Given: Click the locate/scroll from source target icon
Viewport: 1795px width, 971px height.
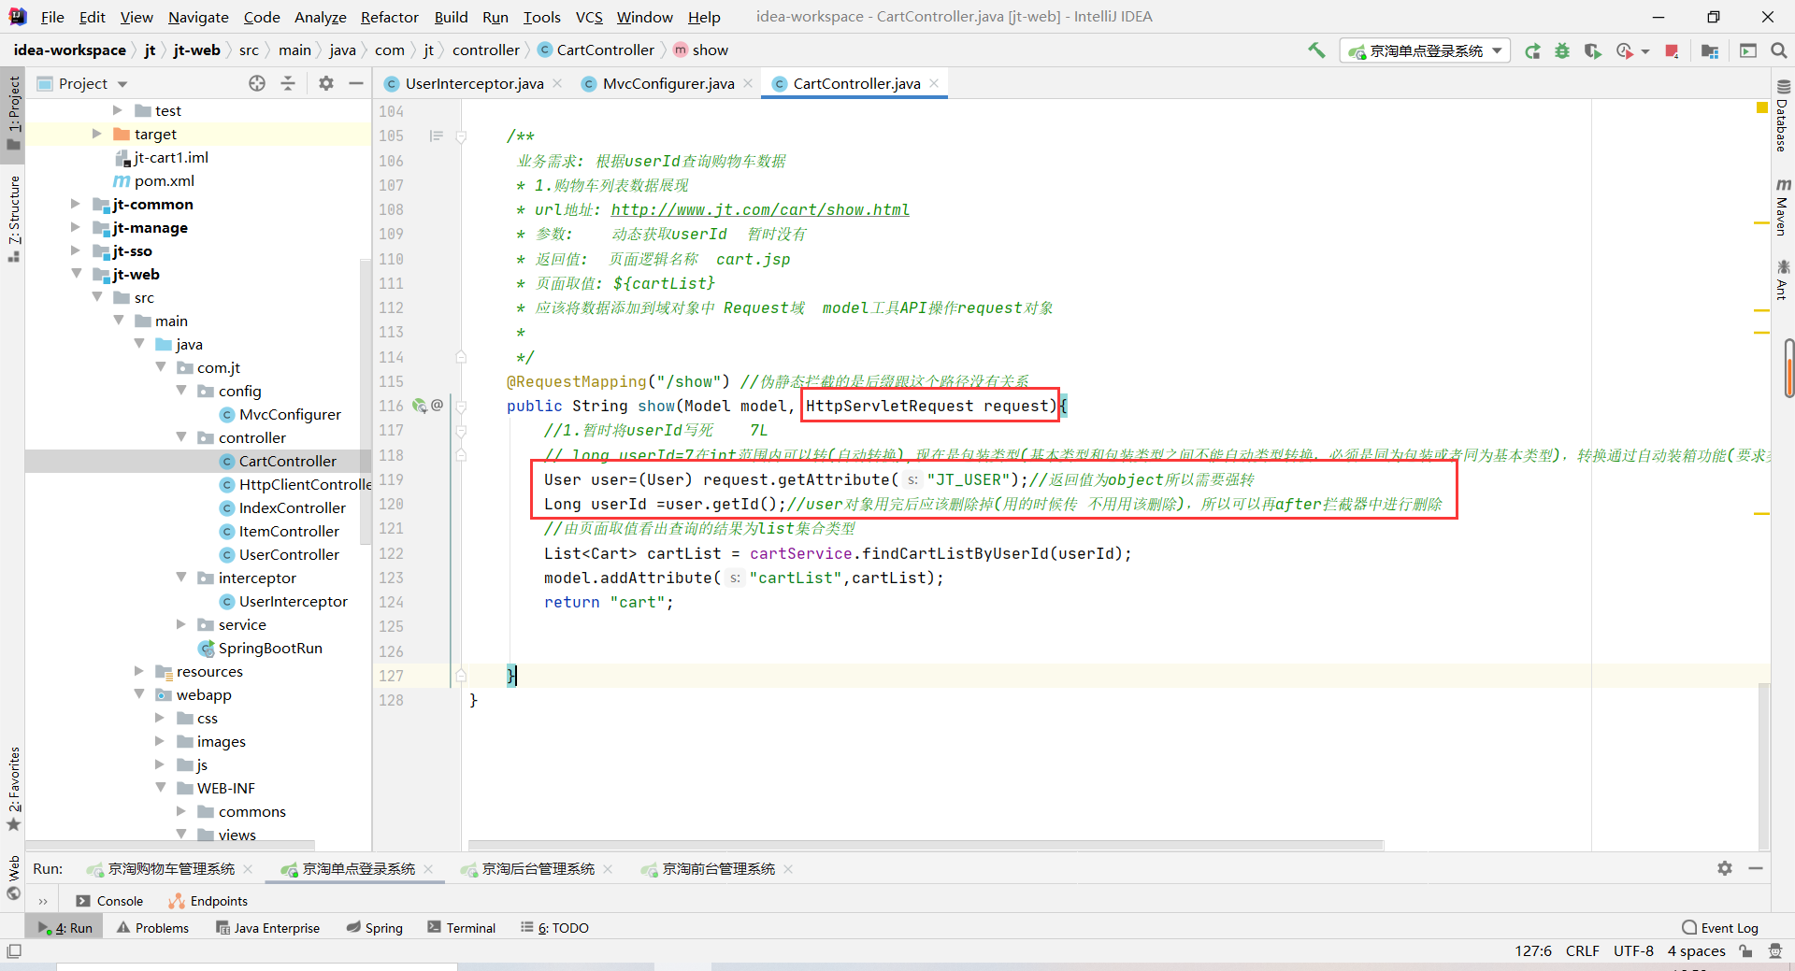Looking at the screenshot, I should [257, 83].
